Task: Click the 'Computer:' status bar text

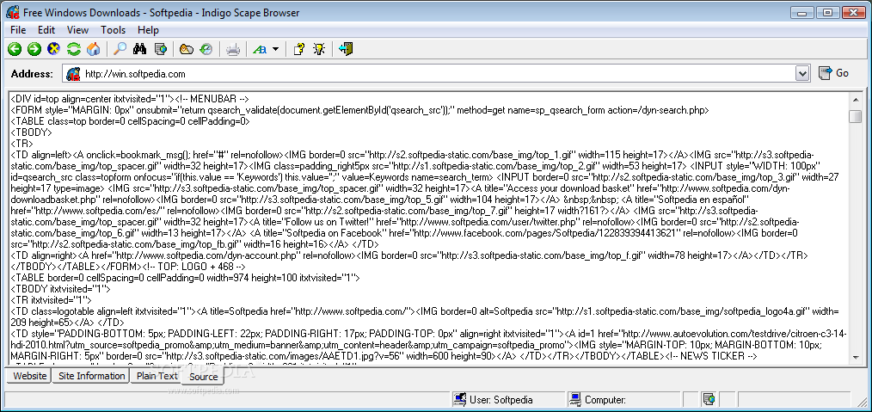Action: coord(605,400)
